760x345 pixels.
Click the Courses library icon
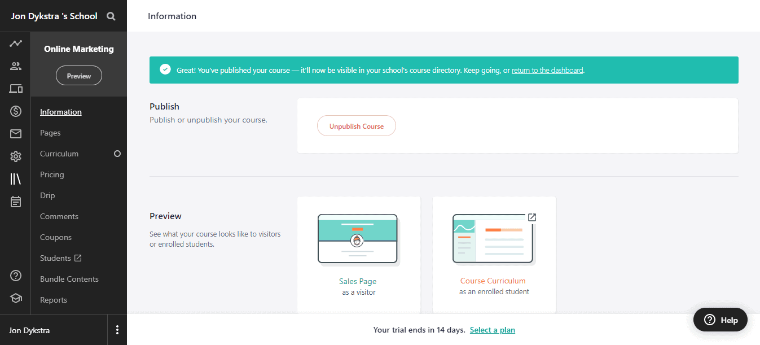click(x=16, y=179)
